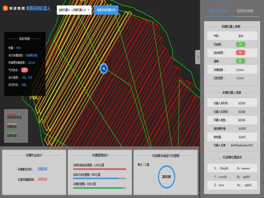This screenshot has height=198, width=264.
Task: Collapse right side panel using chevron arrow
Action: (x=197, y=57)
